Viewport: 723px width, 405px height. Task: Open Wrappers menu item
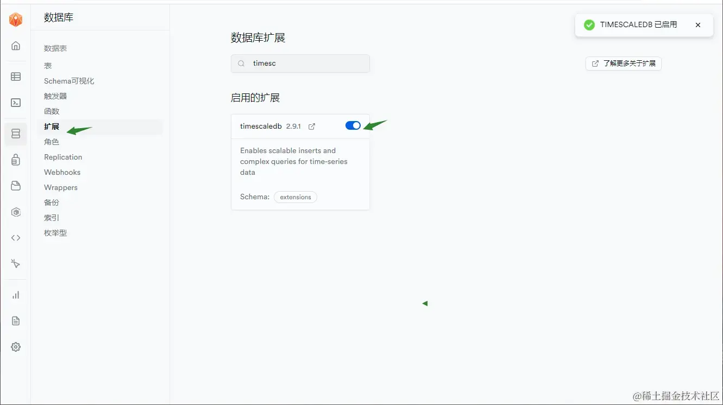[61, 187]
